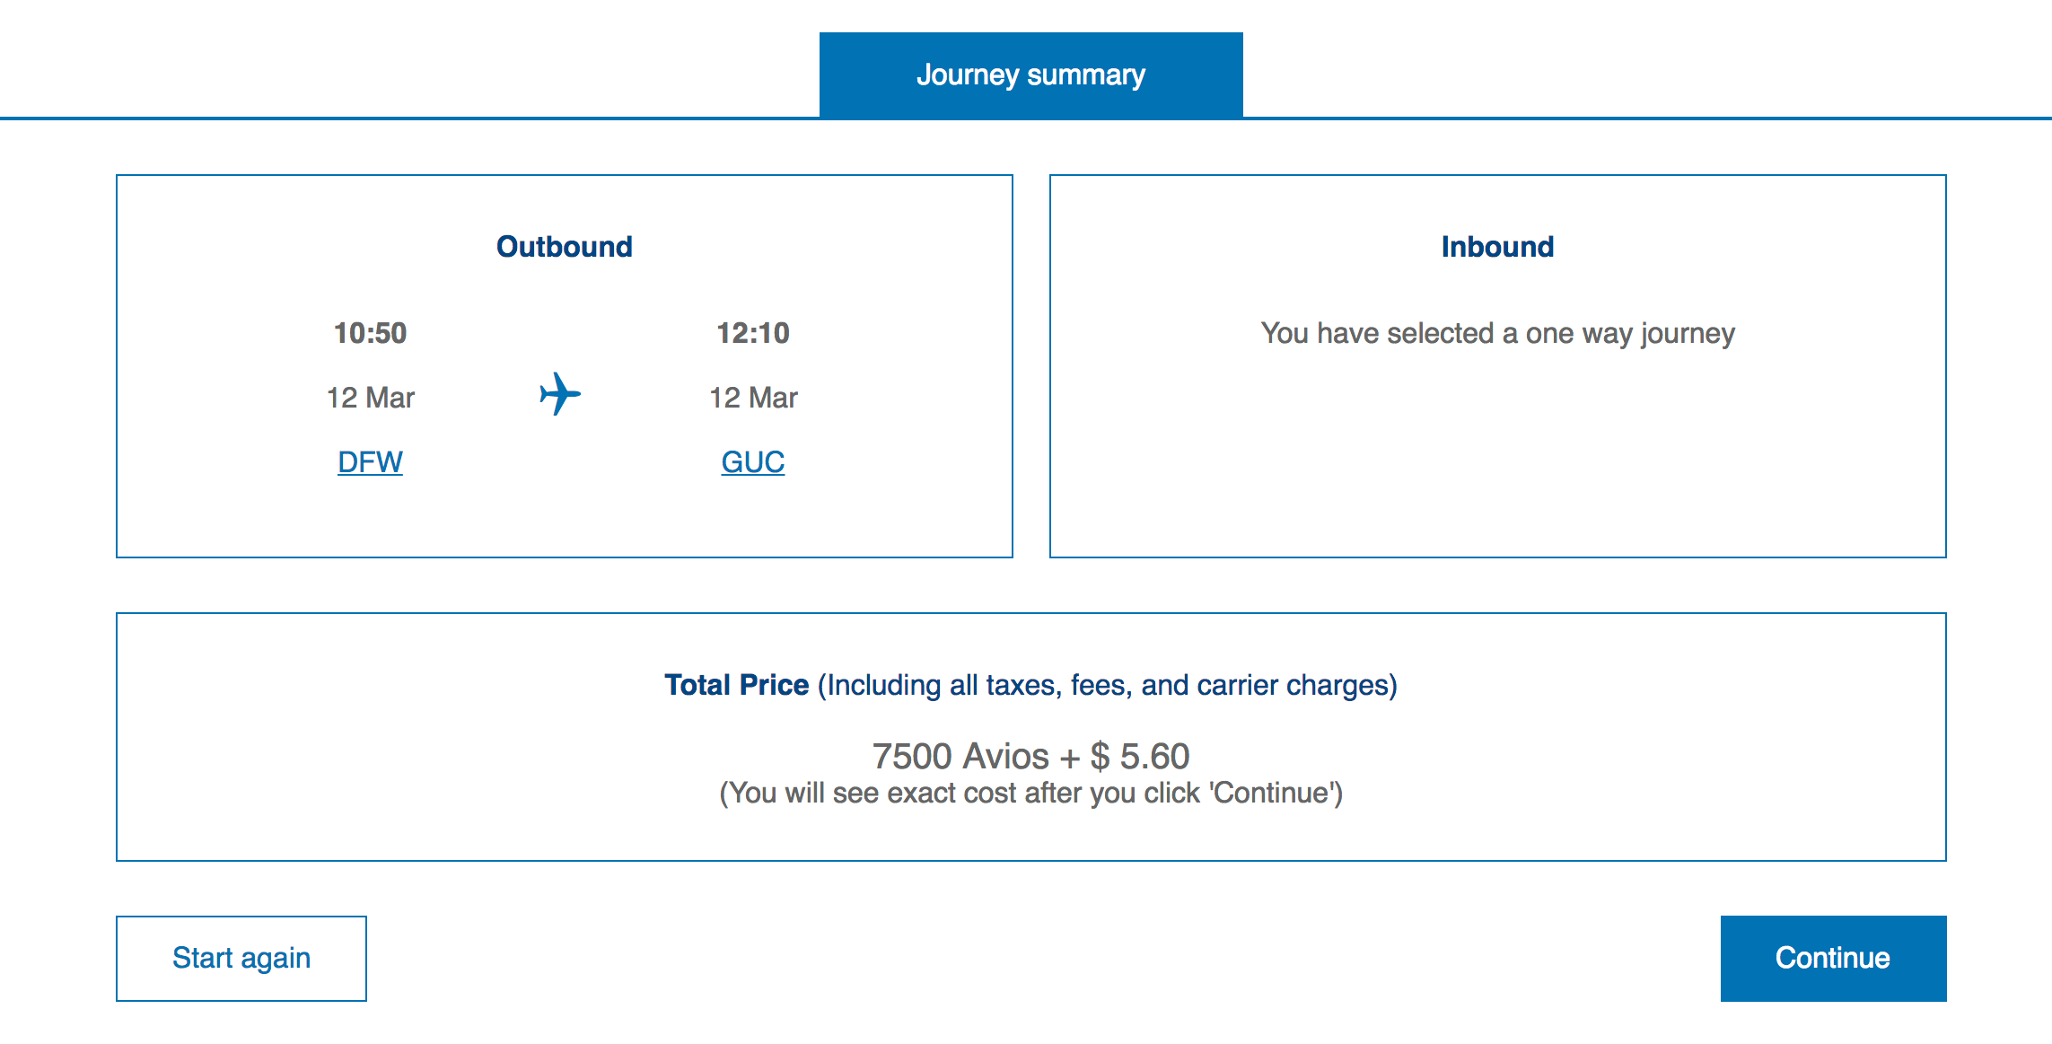Screen dimensions: 2052x1044
Task: Click the 12 Mar date above GUC
Action: point(752,398)
